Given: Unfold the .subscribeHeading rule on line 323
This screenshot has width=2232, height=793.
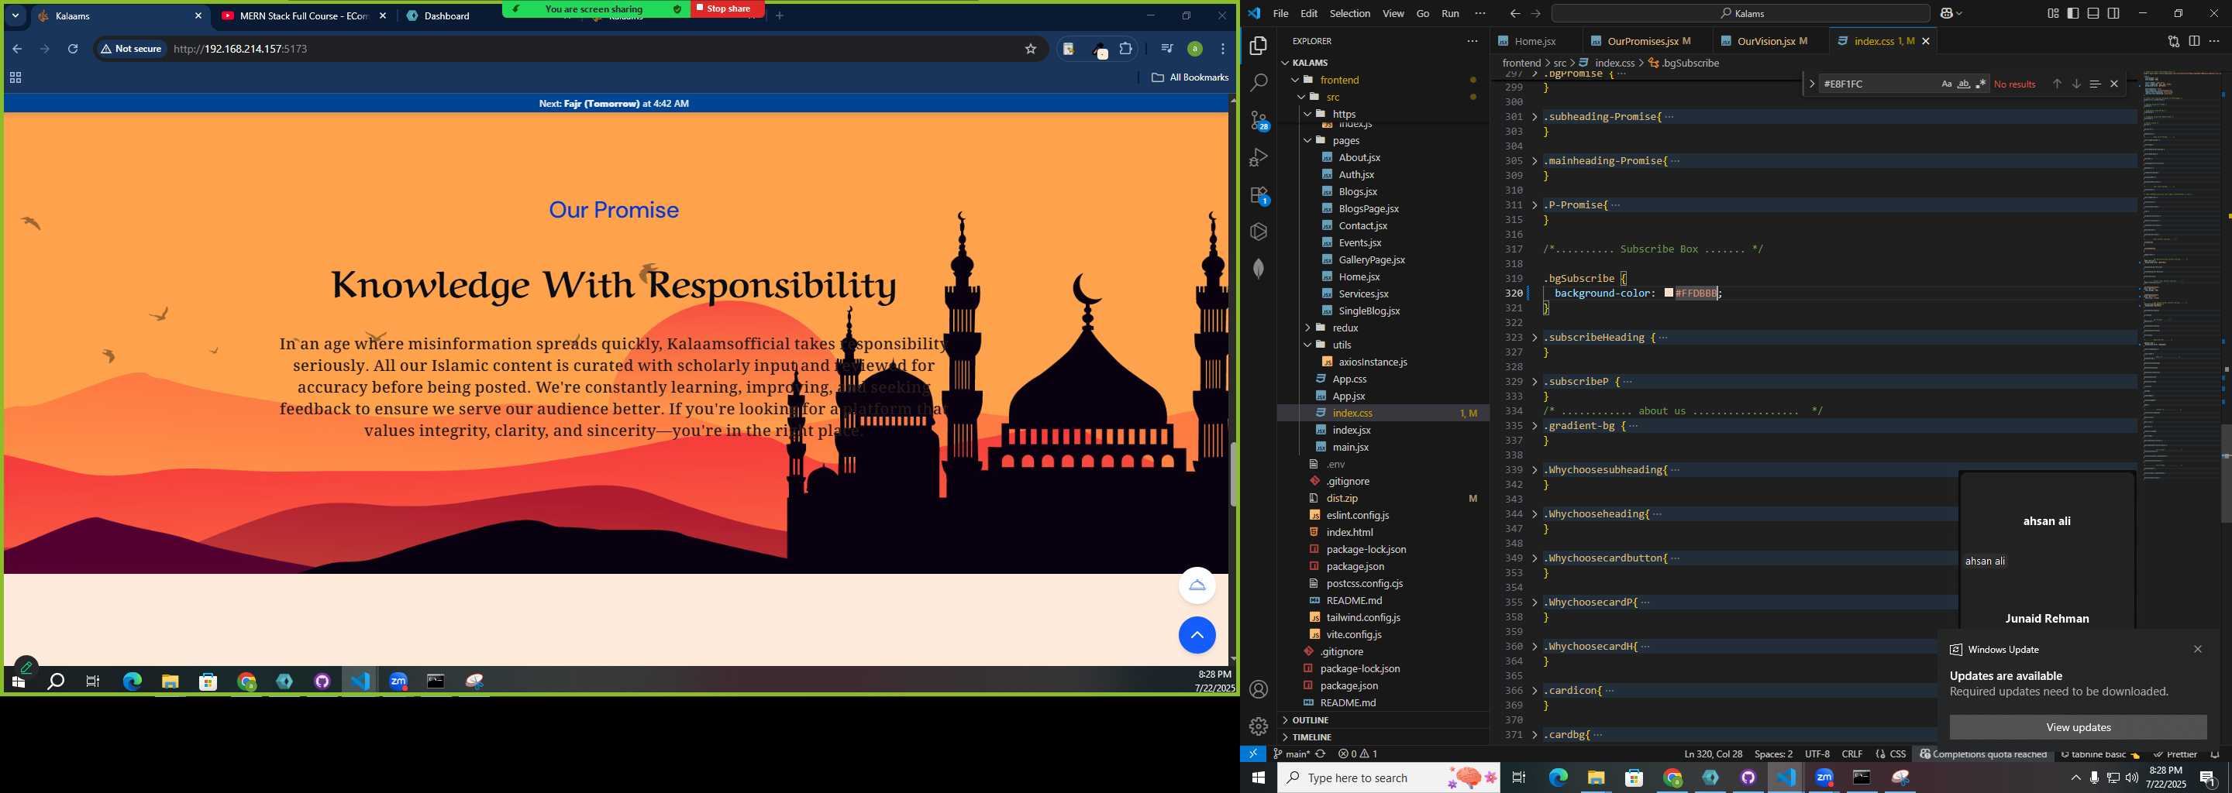Looking at the screenshot, I should 1534,338.
